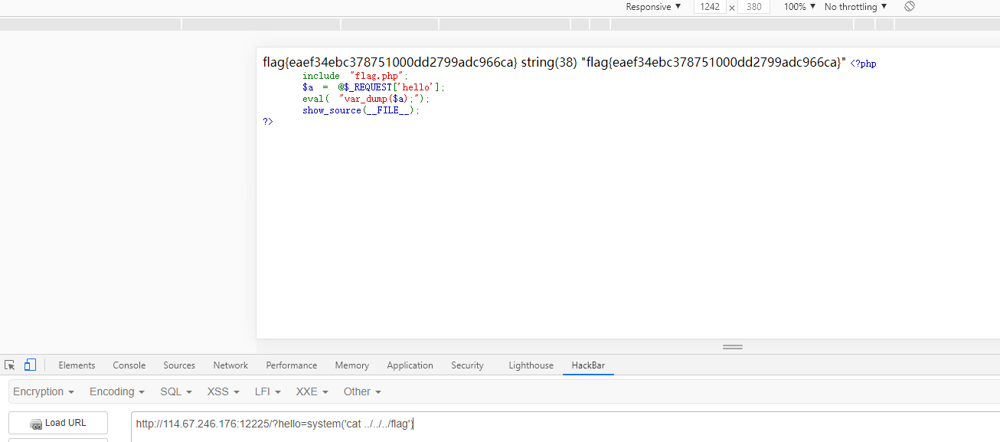The width and height of the screenshot is (1000, 442).
Task: Switch to the Elements tab
Action: click(77, 365)
